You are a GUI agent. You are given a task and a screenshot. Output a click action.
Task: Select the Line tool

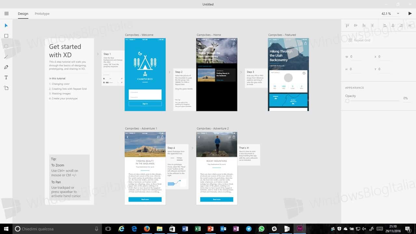pos(6,57)
